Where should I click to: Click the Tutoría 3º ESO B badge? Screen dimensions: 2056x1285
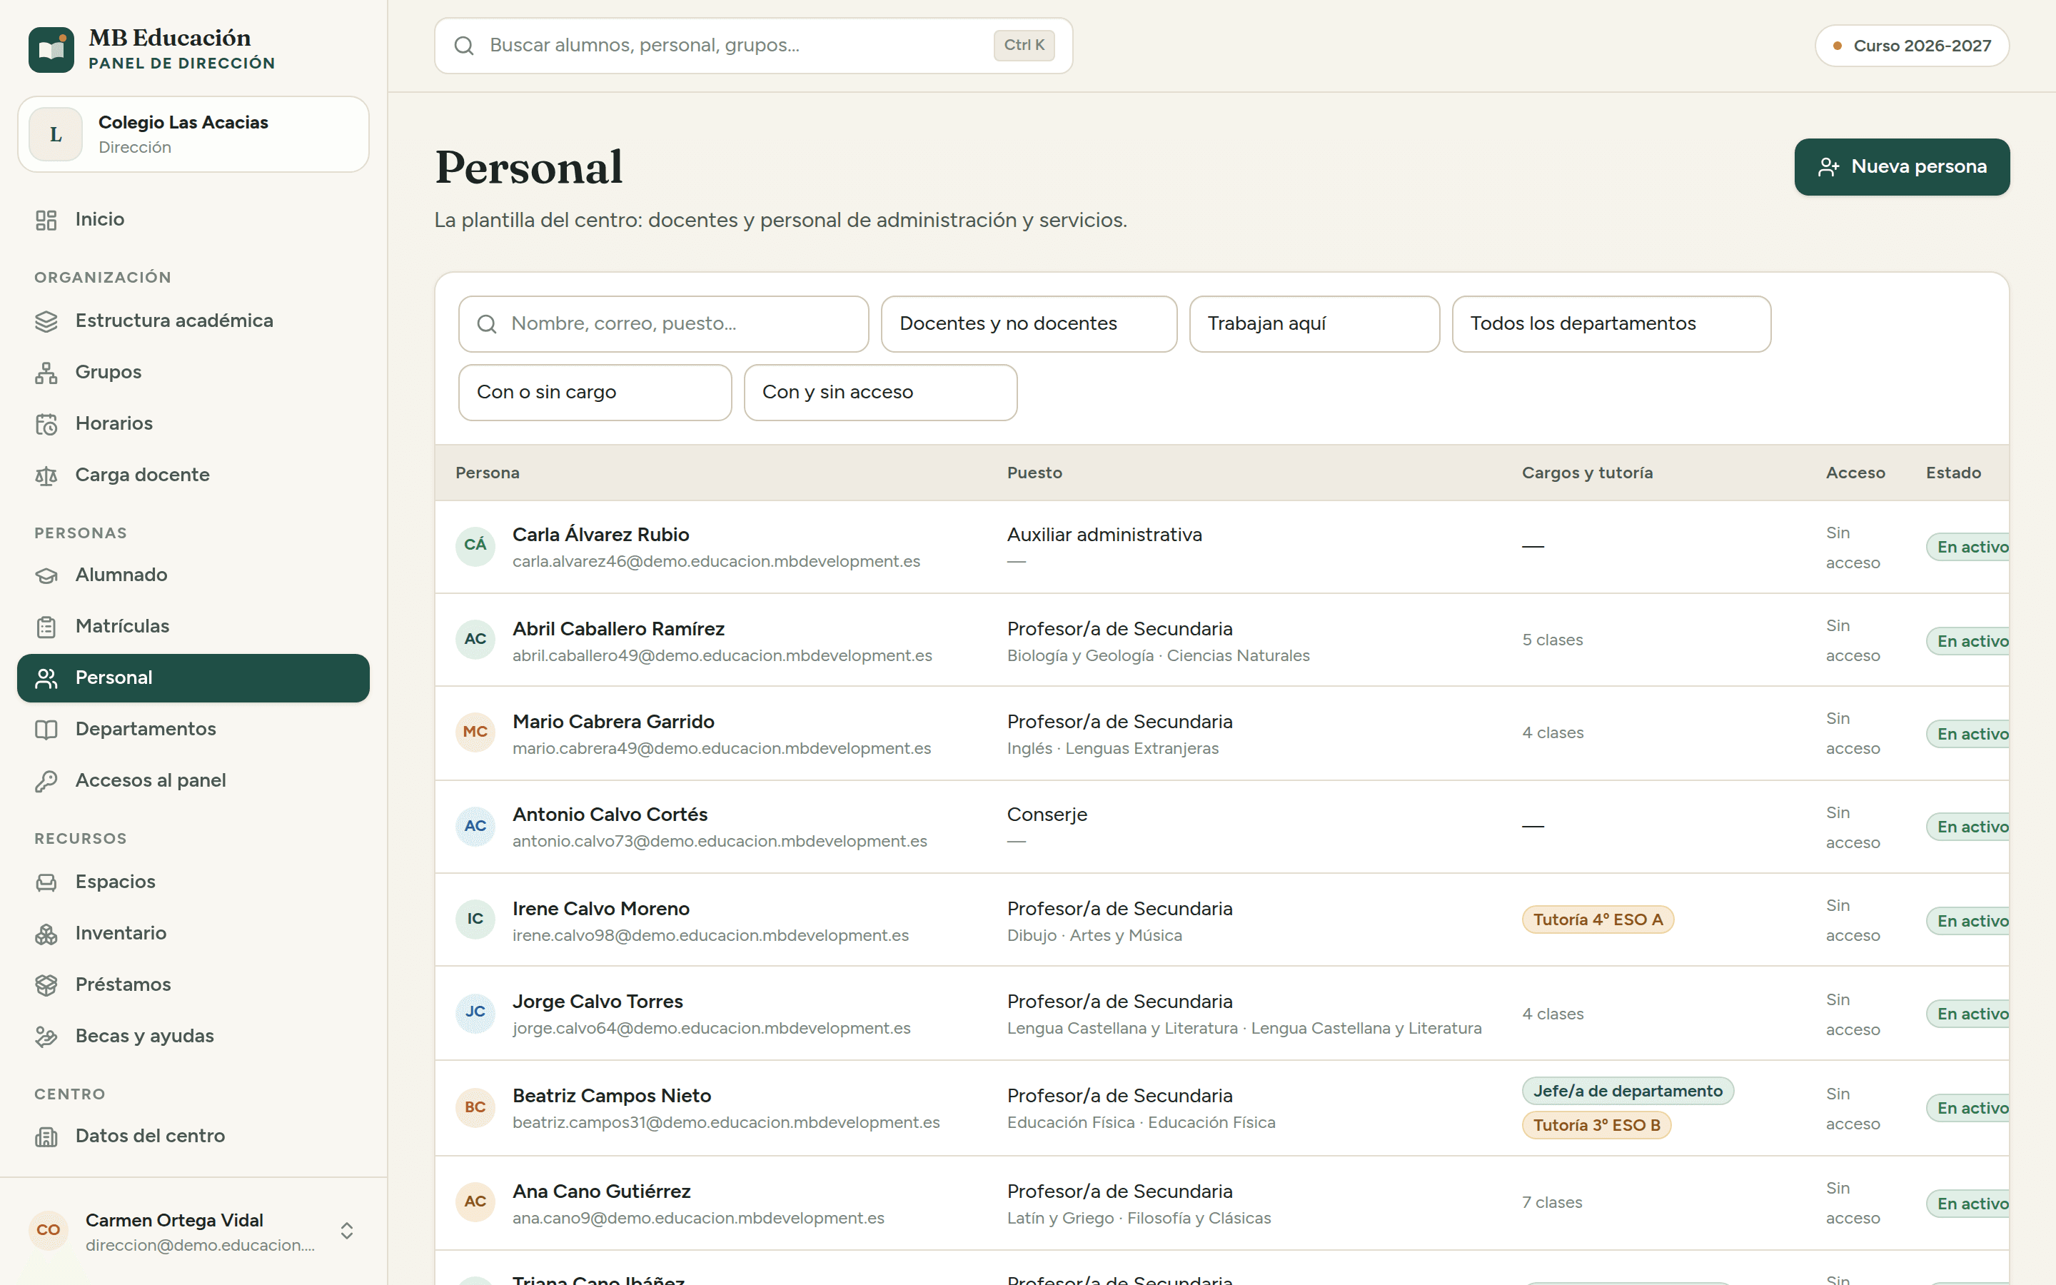pyautogui.click(x=1596, y=1125)
